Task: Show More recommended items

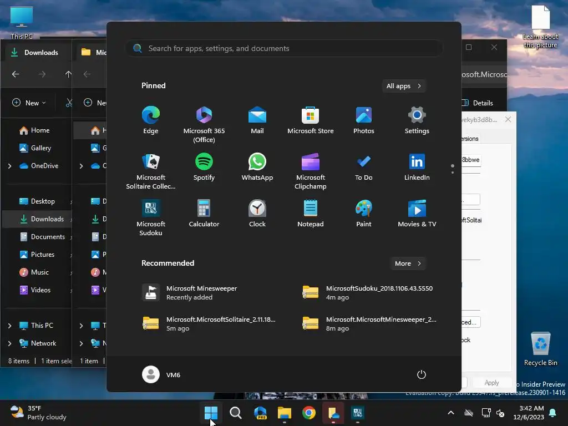Action: pos(408,263)
